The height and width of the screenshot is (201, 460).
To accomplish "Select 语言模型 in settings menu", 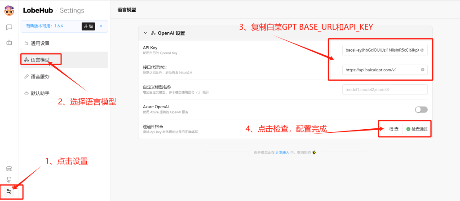I will [x=40, y=60].
